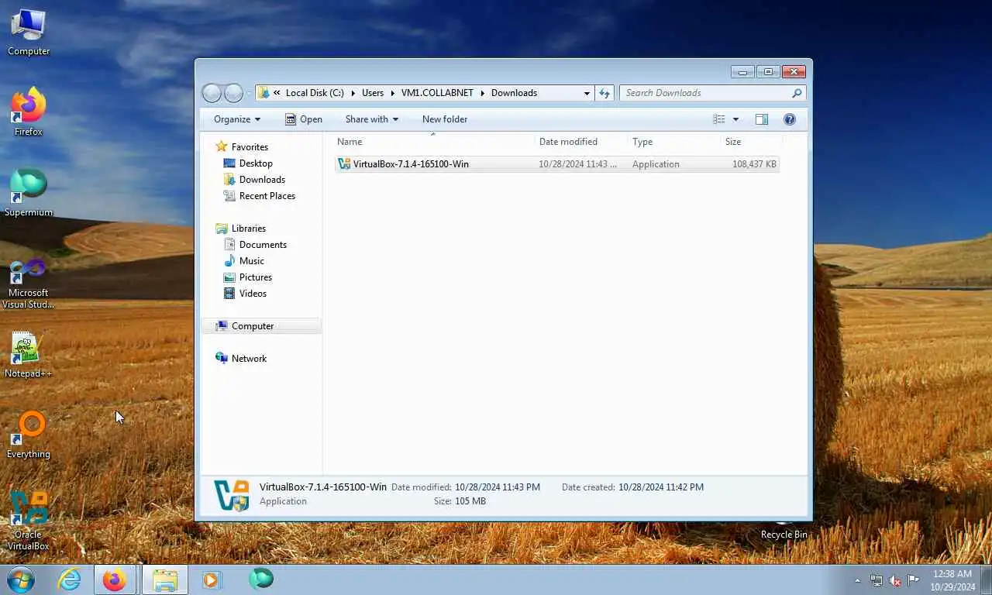The image size is (992, 595).
Task: Show the preview pane
Action: pos(761,119)
